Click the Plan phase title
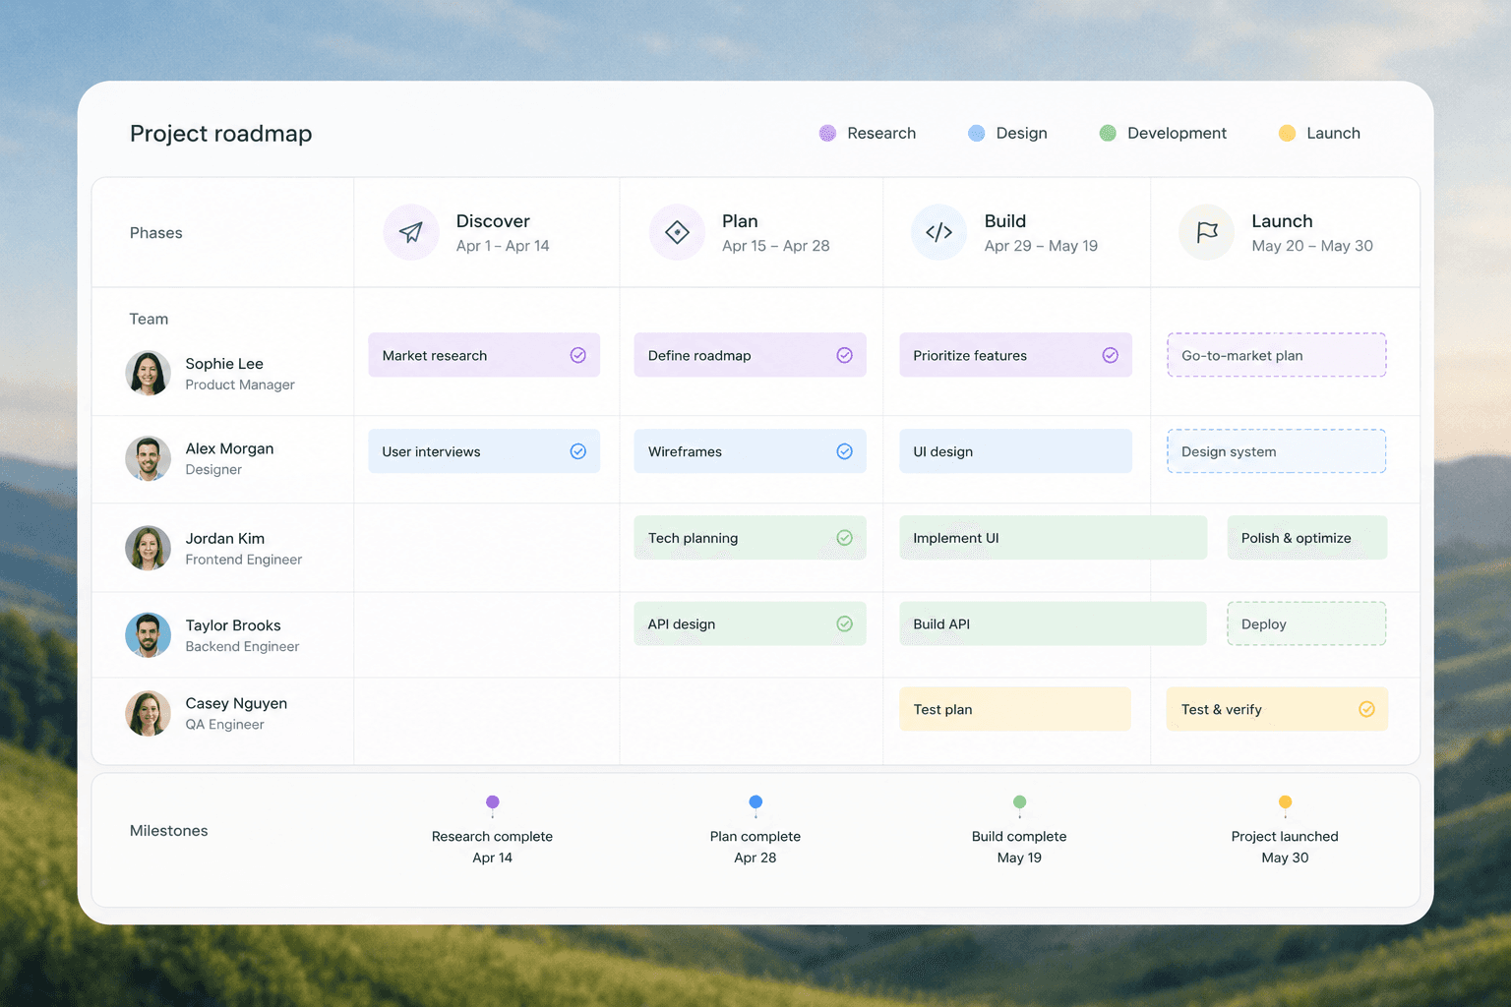This screenshot has width=1511, height=1007. coord(740,221)
